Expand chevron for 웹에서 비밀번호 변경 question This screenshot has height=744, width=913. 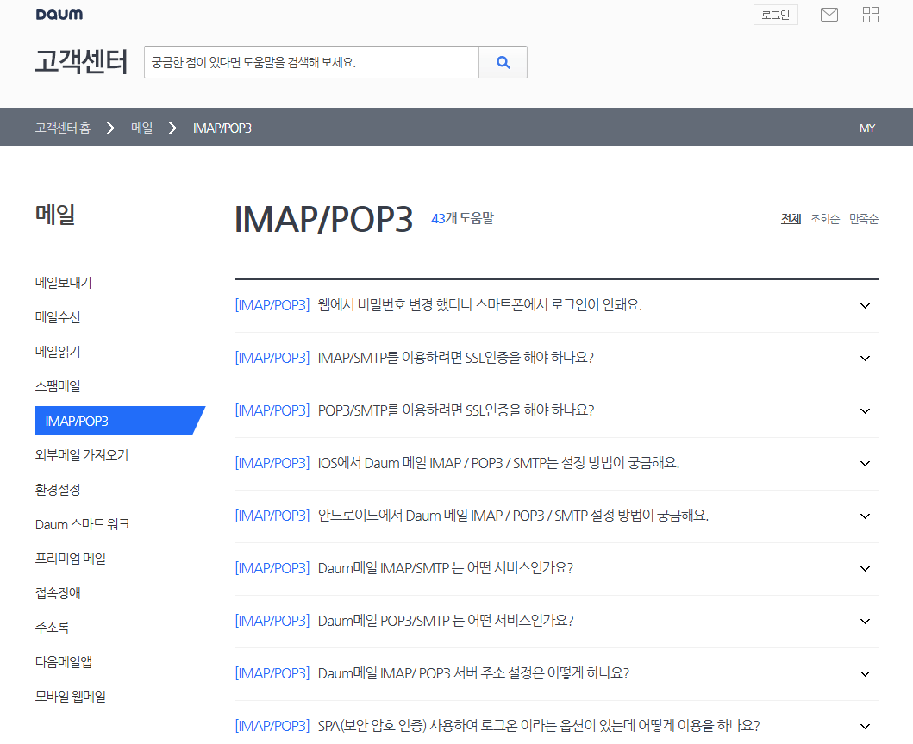(866, 306)
